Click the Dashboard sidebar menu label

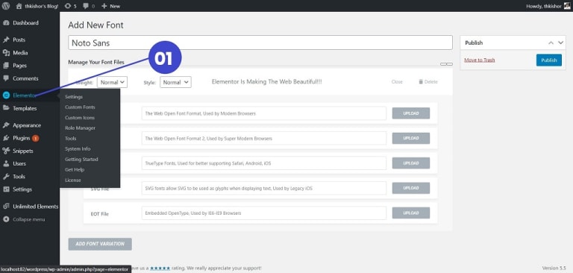(x=25, y=22)
